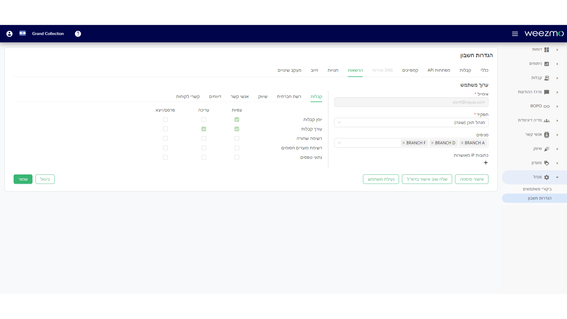This screenshot has height=319, width=567.
Task: Open the help question mark icon
Action: point(78,34)
